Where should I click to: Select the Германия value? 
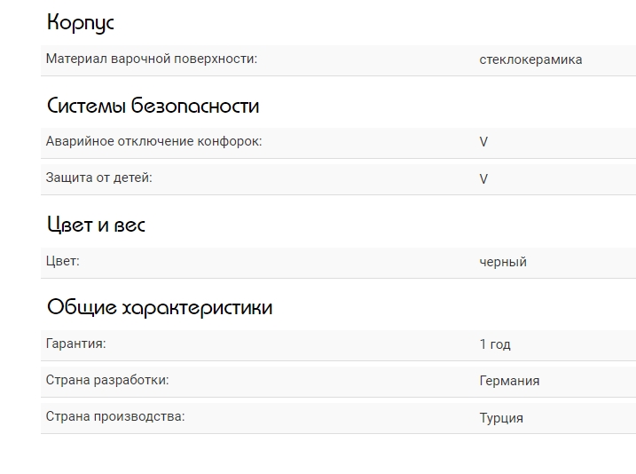click(x=509, y=381)
